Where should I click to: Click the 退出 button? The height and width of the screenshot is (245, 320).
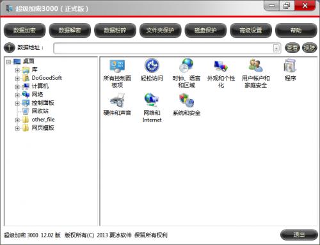tap(299, 235)
